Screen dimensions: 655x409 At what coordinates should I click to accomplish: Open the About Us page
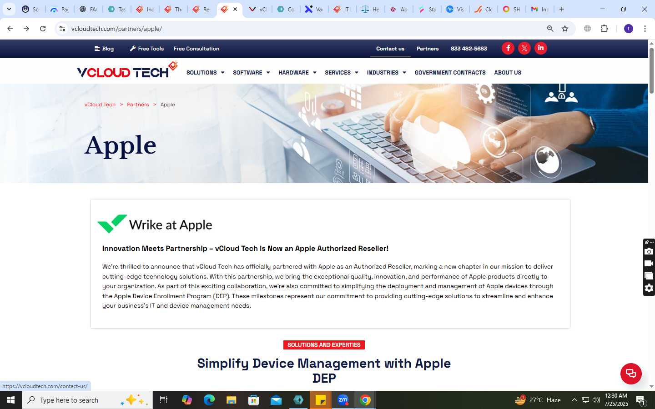pos(508,73)
